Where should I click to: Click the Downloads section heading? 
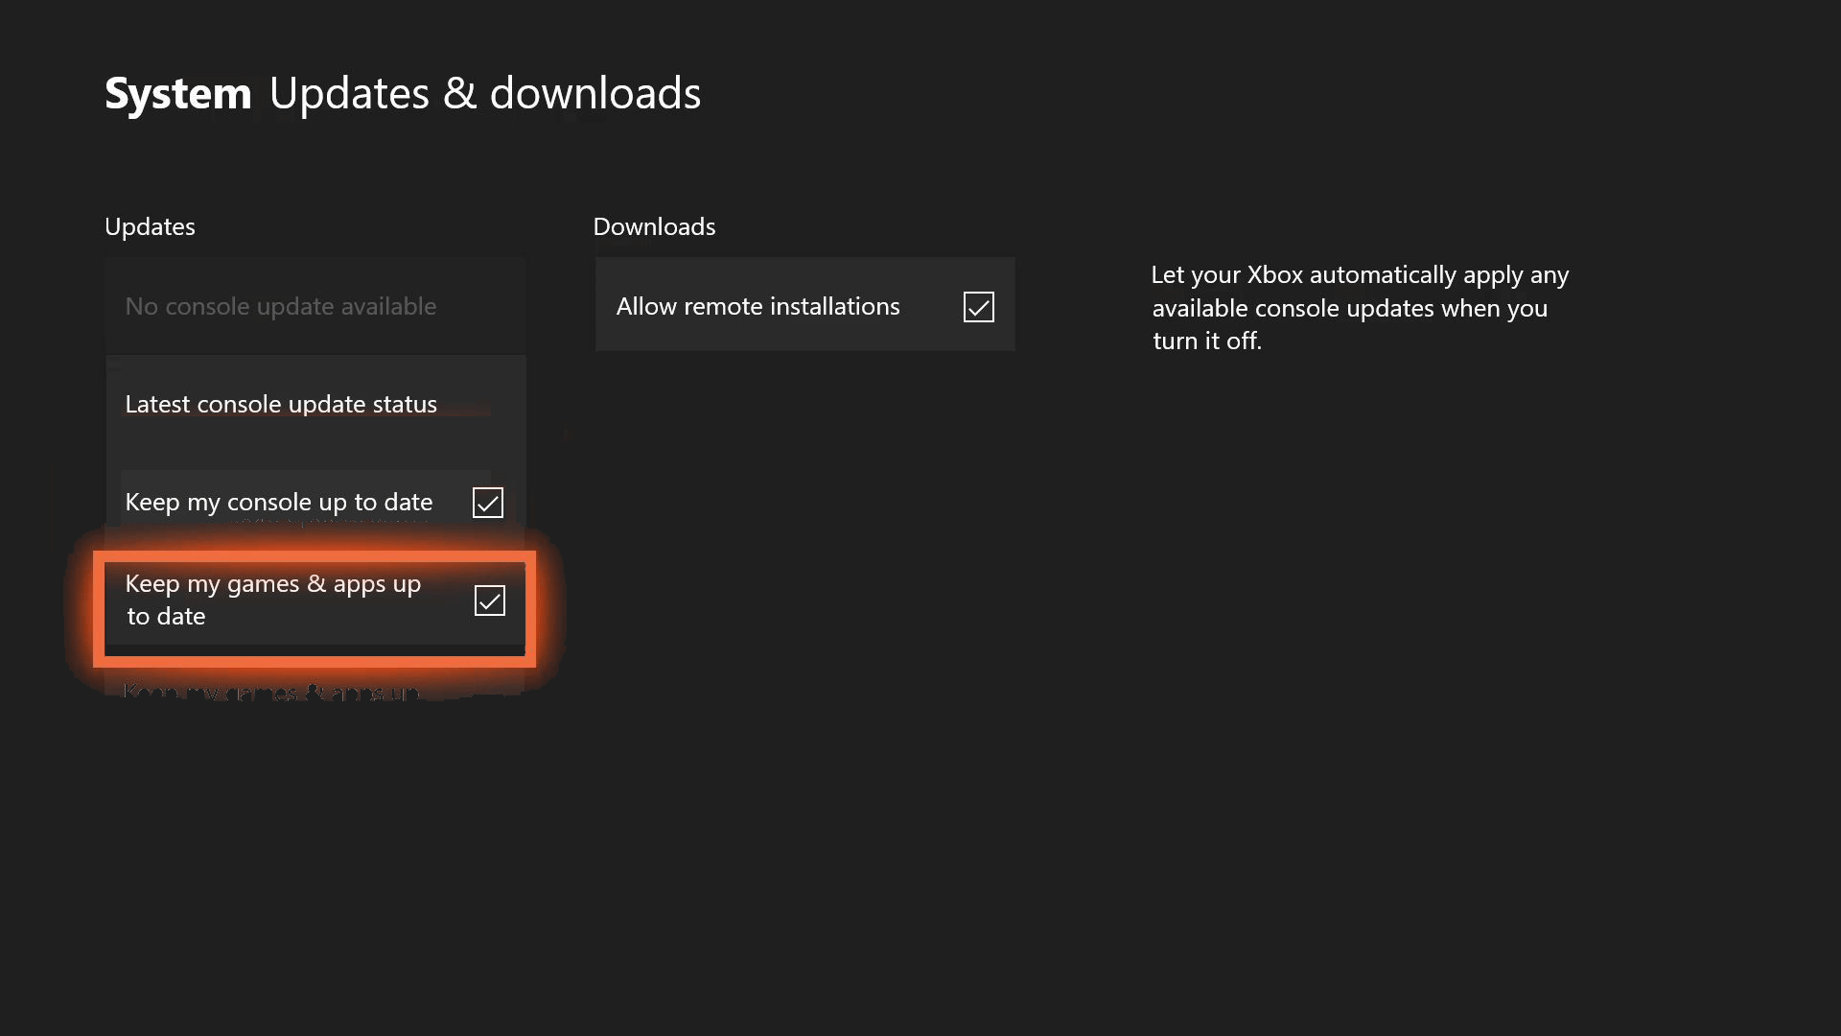coord(654,226)
